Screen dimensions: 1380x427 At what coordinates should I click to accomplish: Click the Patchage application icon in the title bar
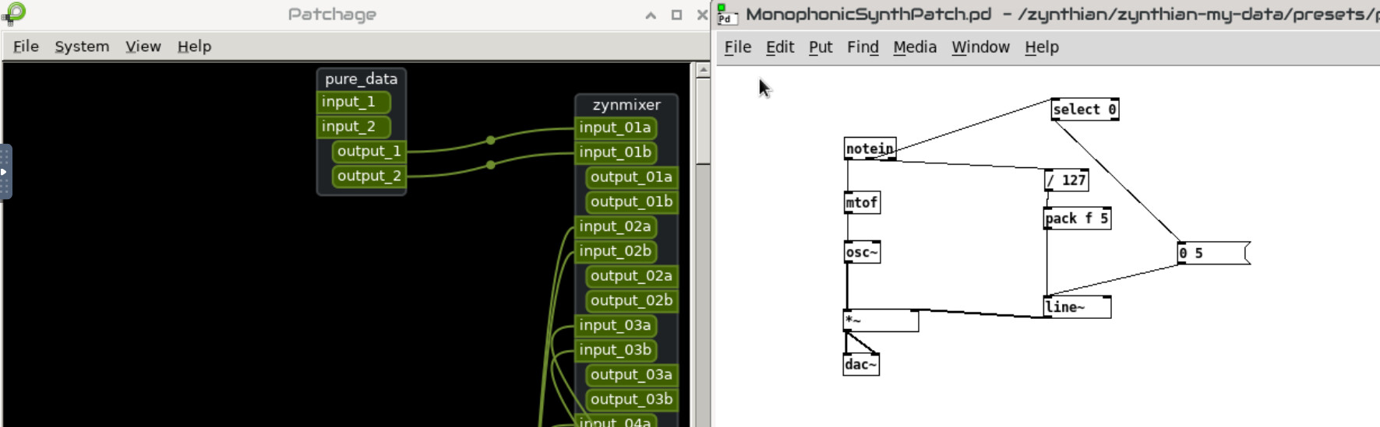[13, 14]
